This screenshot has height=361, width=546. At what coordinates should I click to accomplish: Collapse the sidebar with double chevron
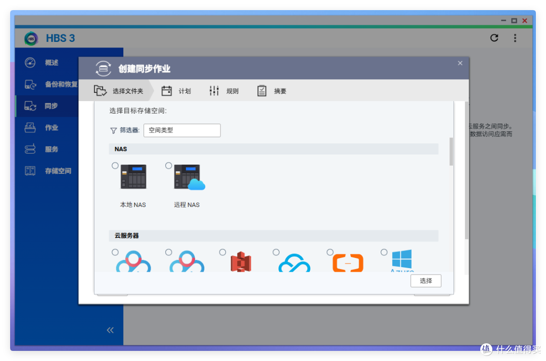(x=110, y=330)
